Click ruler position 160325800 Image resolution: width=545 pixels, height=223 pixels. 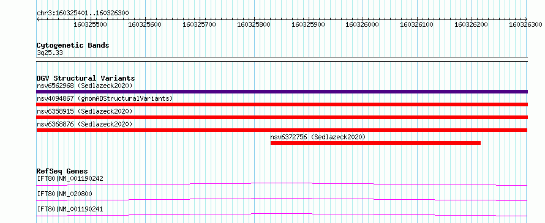tap(254, 24)
